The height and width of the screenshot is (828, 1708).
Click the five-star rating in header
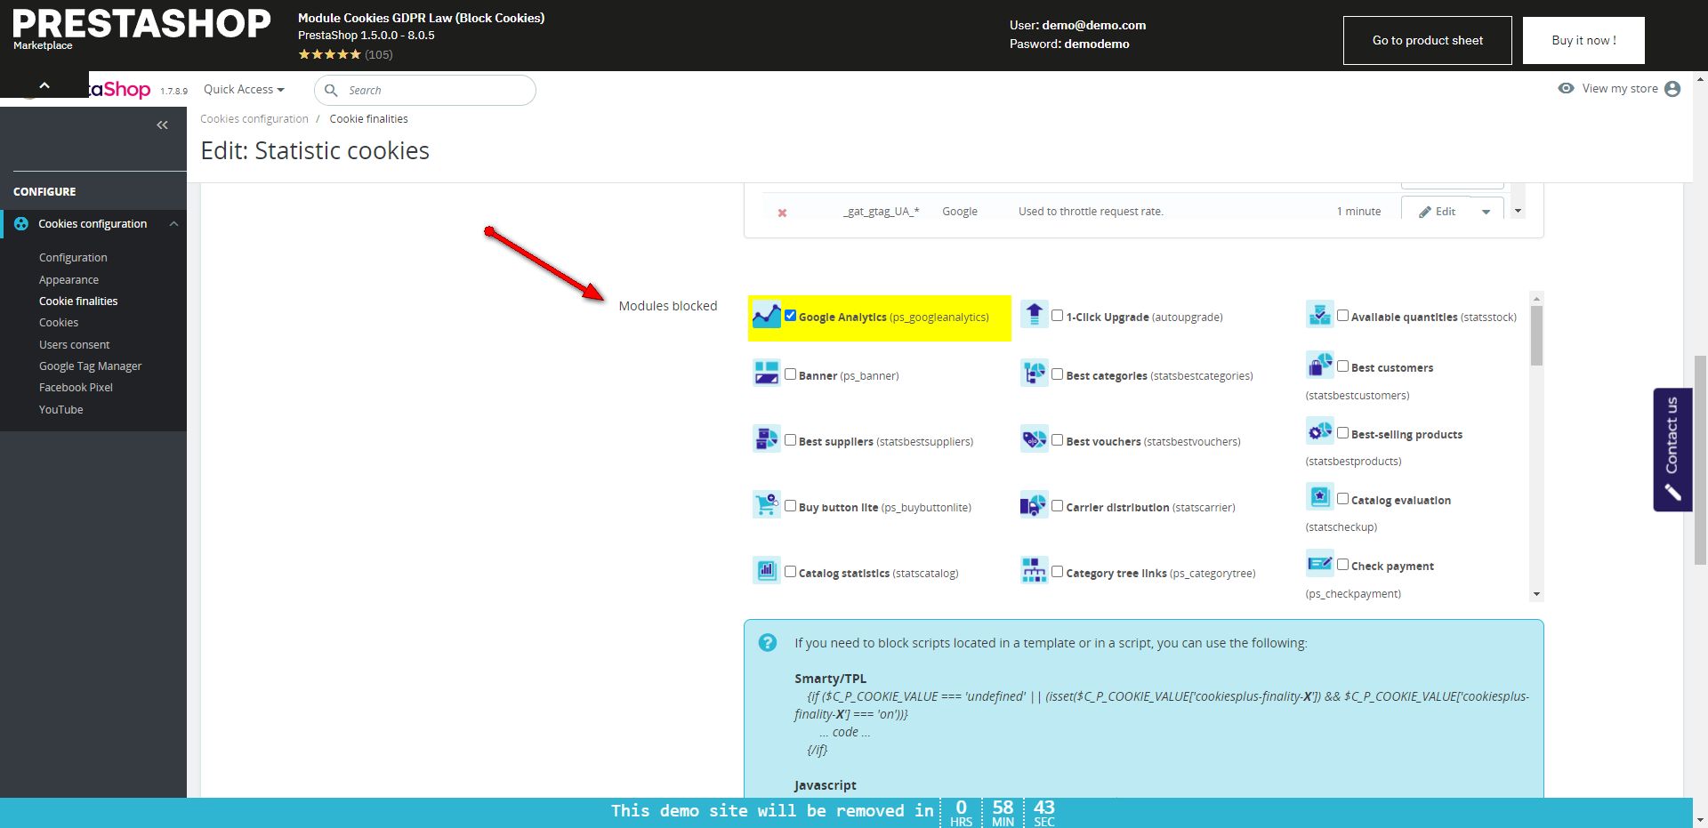click(x=330, y=54)
